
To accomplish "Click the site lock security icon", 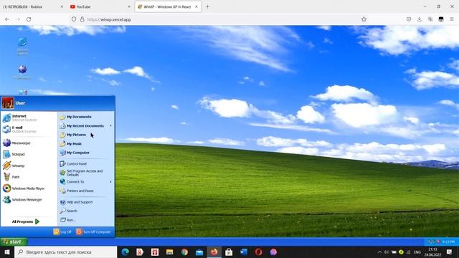I will pos(82,19).
